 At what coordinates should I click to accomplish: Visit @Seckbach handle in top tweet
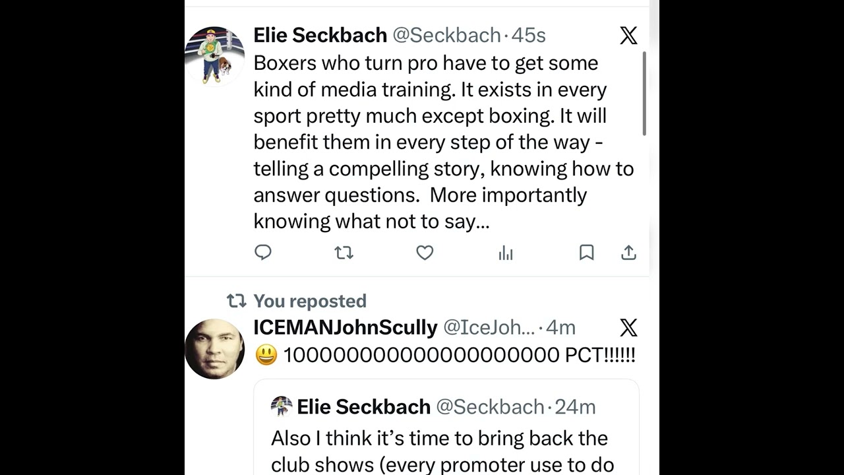click(446, 36)
